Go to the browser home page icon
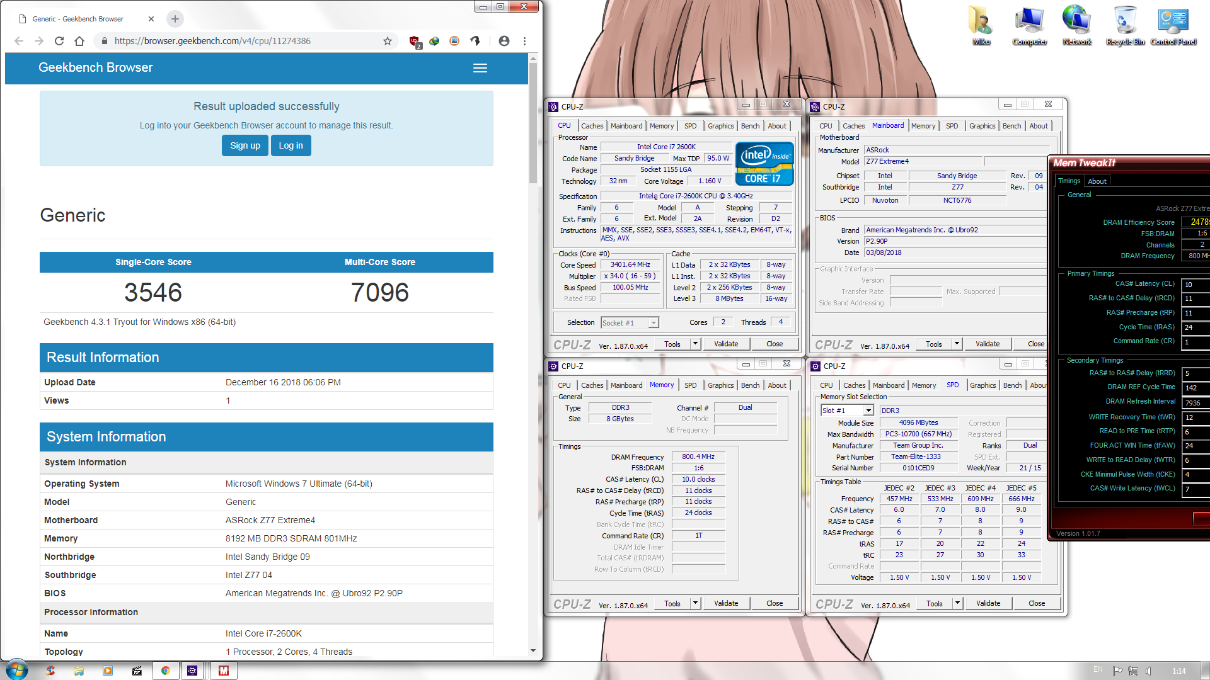 tap(79, 41)
